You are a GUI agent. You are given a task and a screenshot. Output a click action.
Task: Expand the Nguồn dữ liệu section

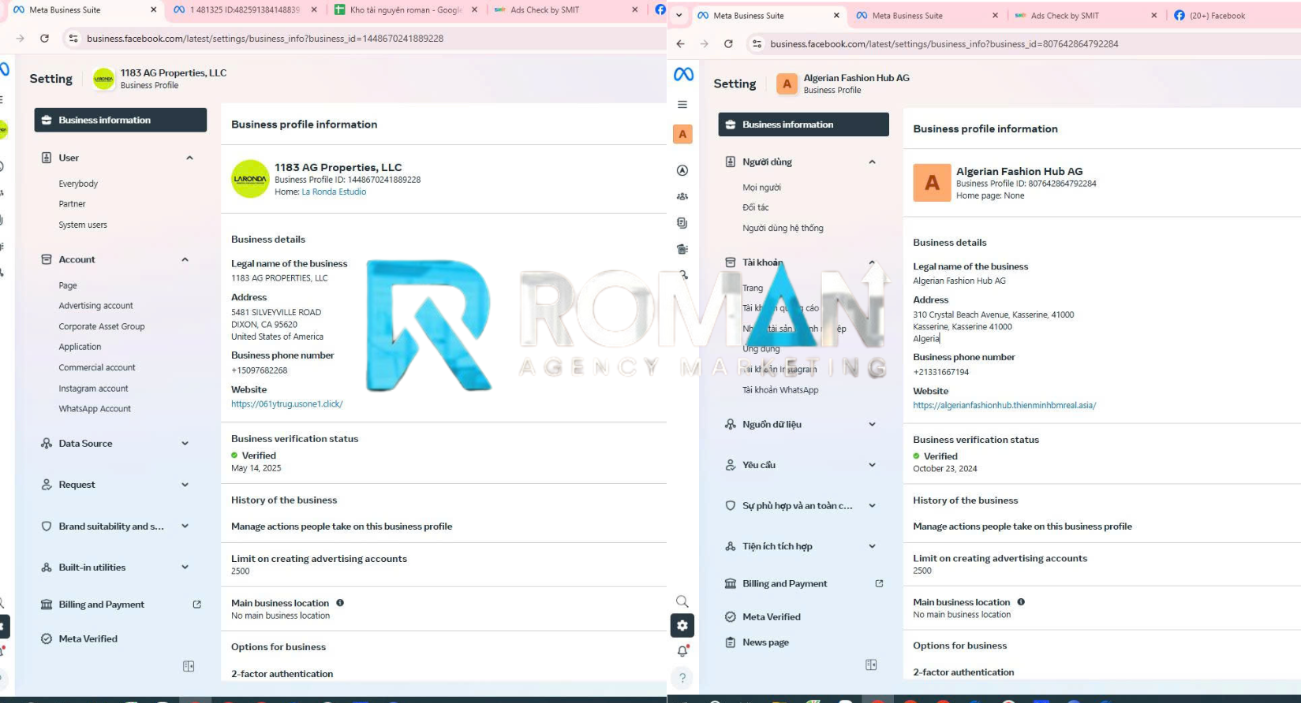coord(872,425)
